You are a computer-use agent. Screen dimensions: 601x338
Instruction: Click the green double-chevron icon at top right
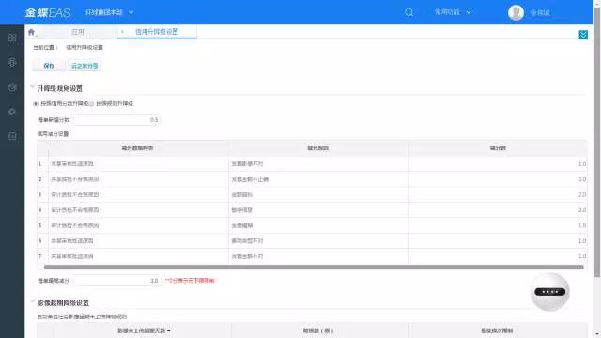pyautogui.click(x=583, y=35)
